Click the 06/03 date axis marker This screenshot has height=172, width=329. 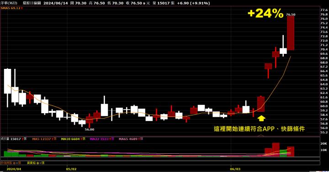[x=235, y=169]
